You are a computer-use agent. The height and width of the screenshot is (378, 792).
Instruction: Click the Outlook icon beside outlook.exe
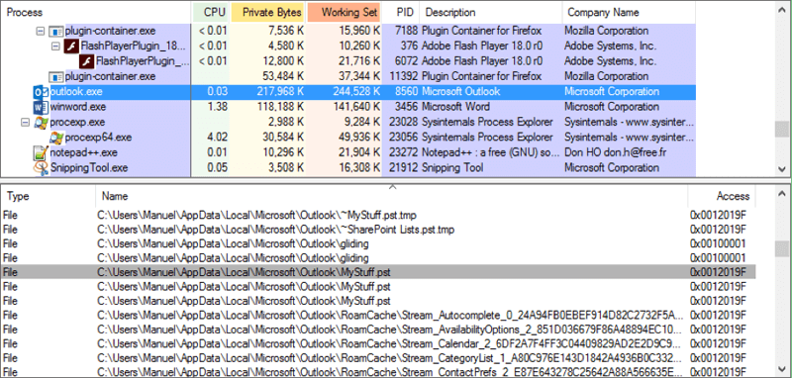[x=41, y=92]
